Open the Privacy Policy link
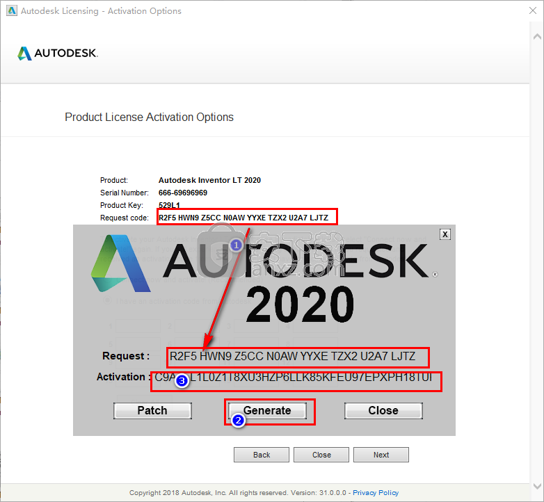The height and width of the screenshot is (502, 544). 376,493
